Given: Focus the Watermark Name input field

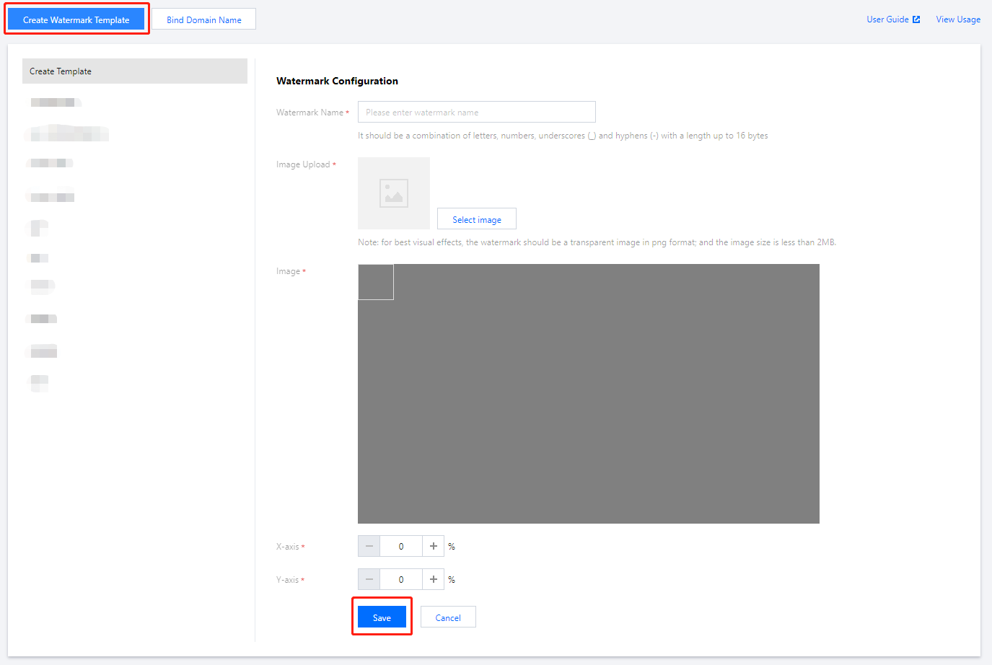Looking at the screenshot, I should coord(477,112).
